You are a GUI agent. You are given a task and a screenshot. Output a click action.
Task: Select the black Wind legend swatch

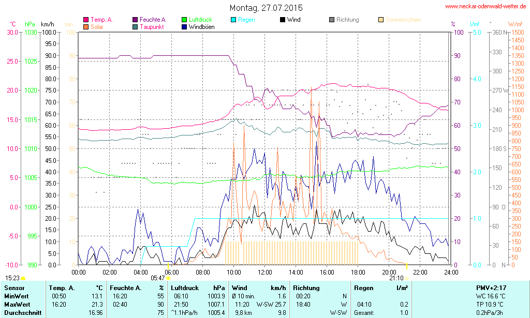(x=283, y=20)
